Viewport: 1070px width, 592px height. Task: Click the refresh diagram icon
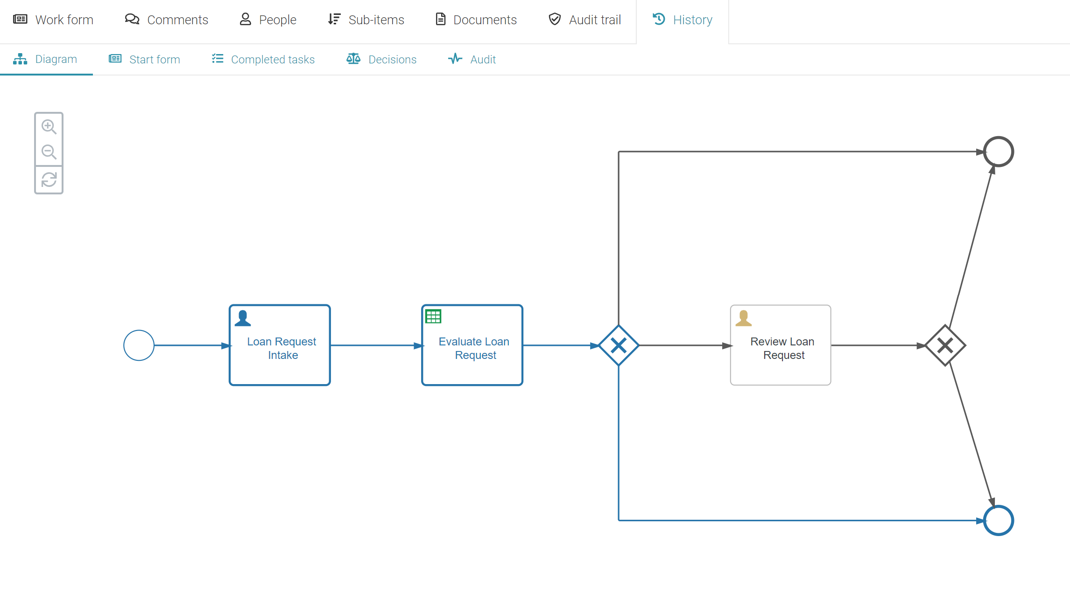(49, 179)
